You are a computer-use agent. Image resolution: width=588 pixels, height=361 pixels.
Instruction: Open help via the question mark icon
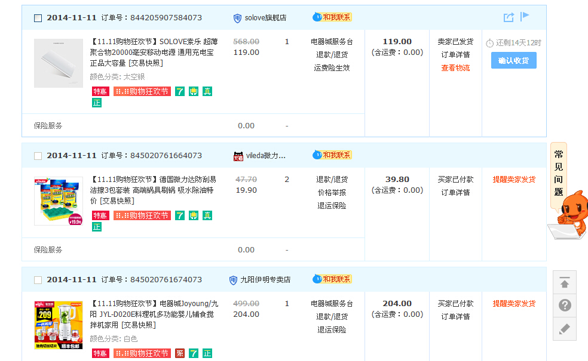click(564, 306)
